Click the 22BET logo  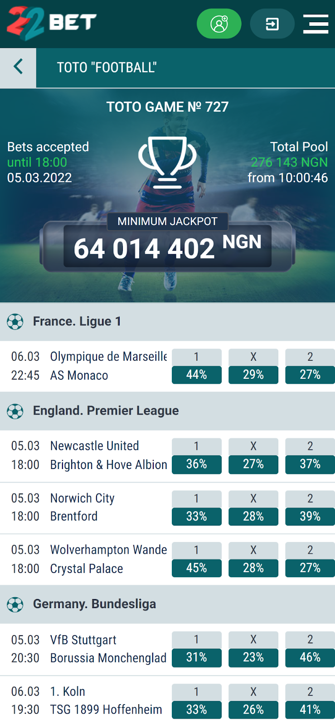[52, 23]
